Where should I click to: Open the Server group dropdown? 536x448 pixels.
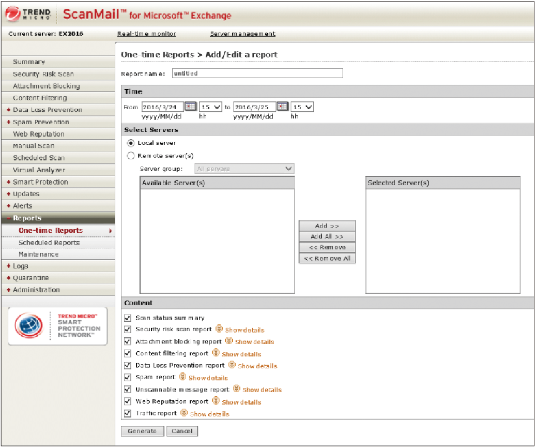[244, 169]
